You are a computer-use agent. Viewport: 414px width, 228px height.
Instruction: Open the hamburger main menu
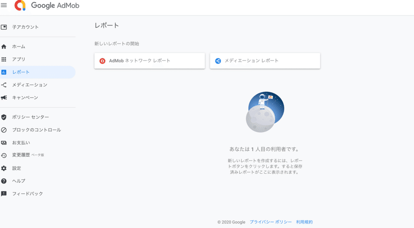pos(4,5)
